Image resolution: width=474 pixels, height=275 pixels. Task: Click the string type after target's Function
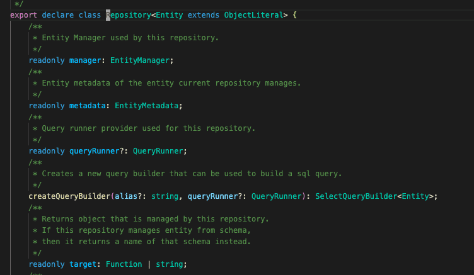click(x=170, y=264)
